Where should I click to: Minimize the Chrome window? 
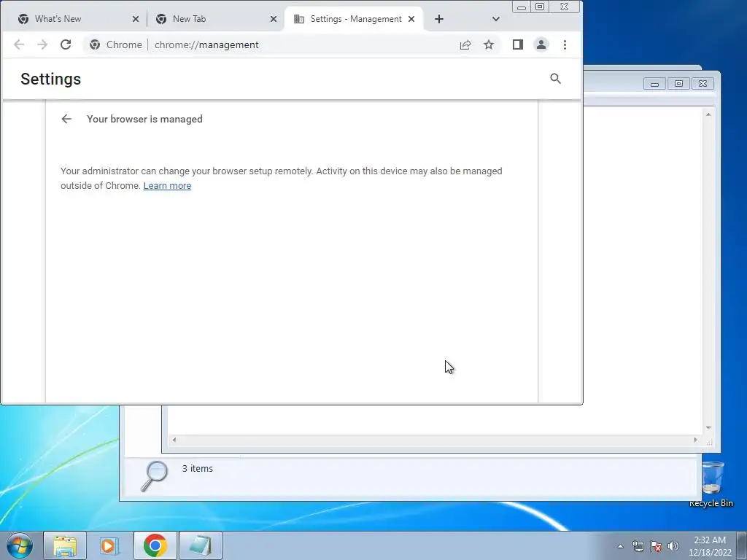(x=522, y=7)
